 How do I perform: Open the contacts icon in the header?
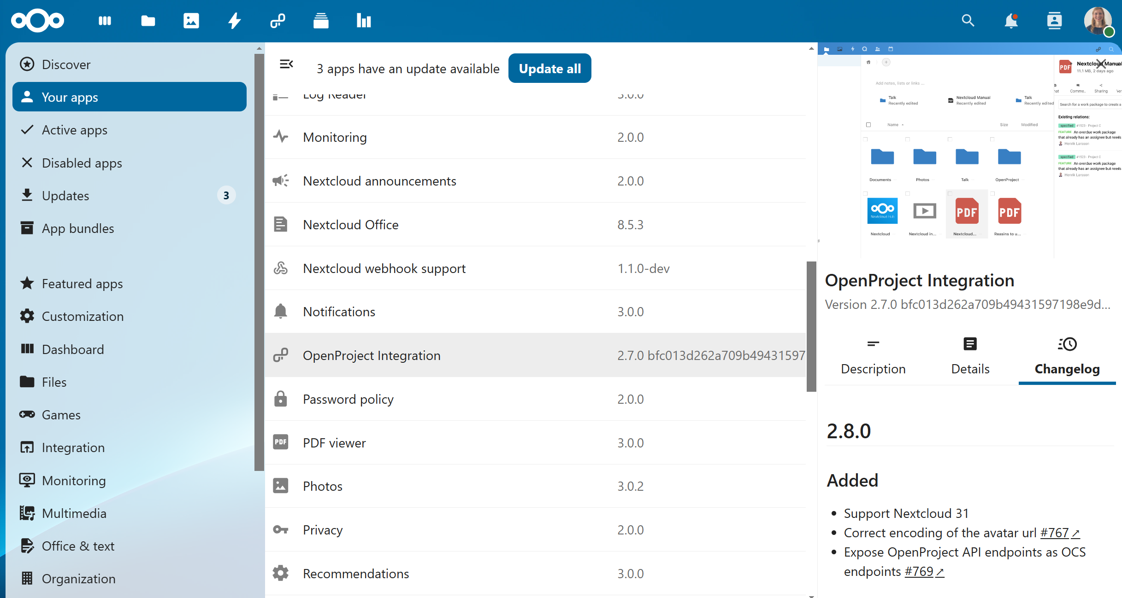[1054, 21]
